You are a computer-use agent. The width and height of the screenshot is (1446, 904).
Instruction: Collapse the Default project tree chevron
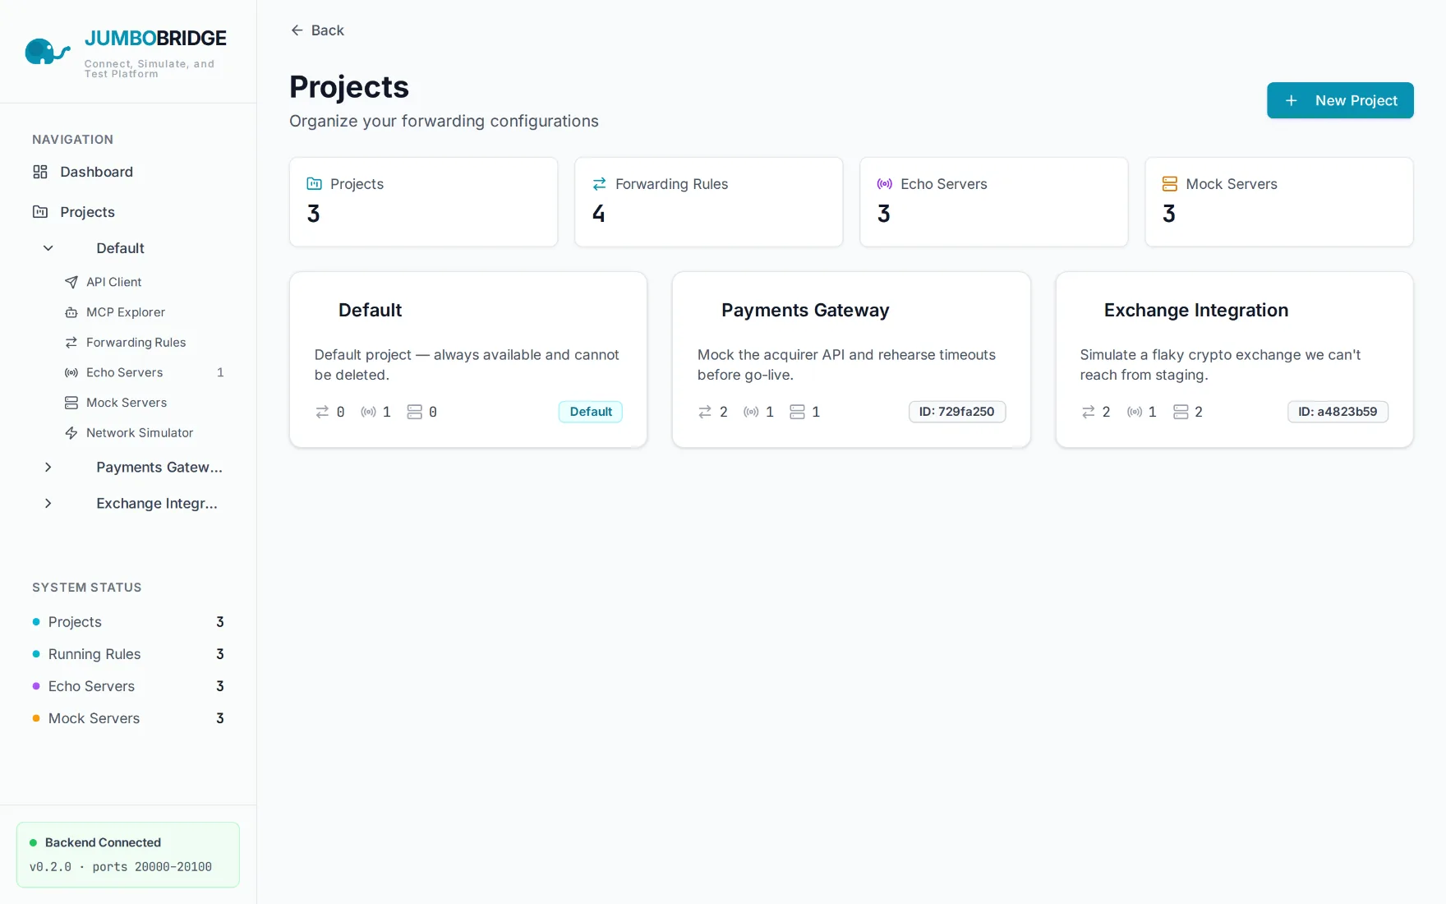point(48,248)
